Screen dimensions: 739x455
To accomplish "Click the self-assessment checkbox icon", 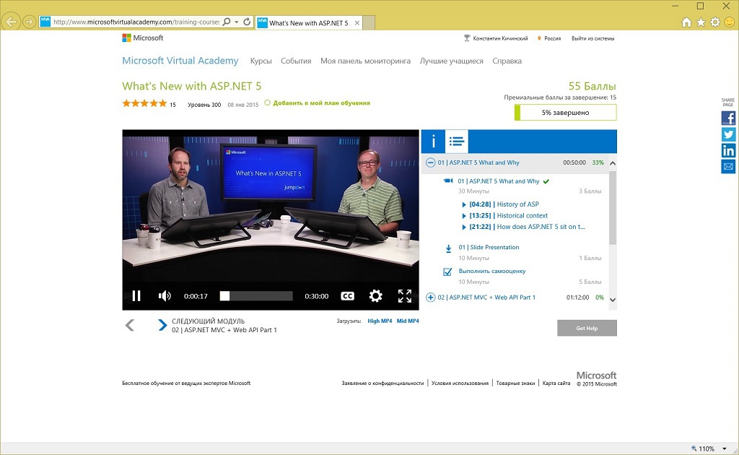I will pyautogui.click(x=447, y=272).
